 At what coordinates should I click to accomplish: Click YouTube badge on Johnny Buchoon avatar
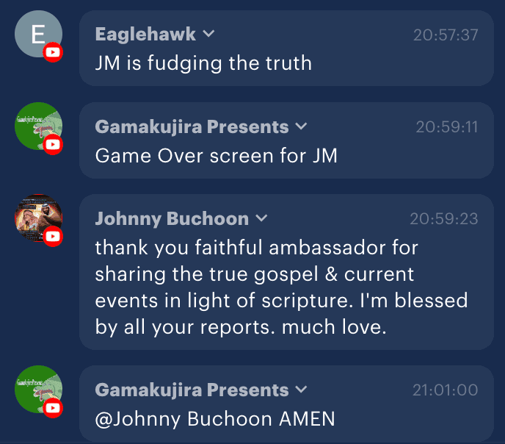pos(53,237)
